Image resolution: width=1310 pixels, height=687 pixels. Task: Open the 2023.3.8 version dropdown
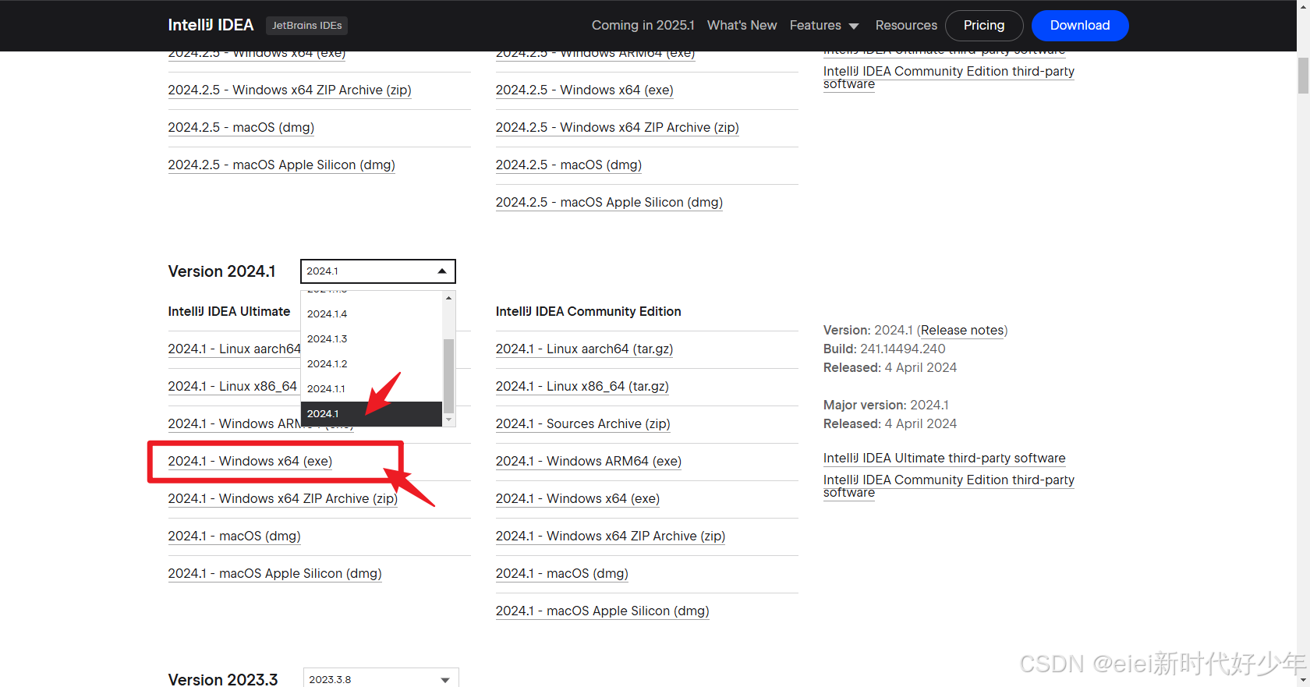pyautogui.click(x=381, y=679)
